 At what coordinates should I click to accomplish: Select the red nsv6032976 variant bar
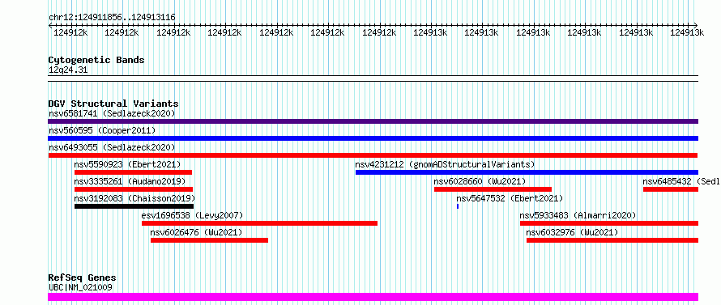coord(612,240)
